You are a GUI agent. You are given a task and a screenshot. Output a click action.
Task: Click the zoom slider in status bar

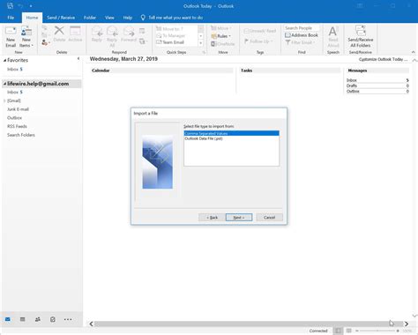tap(377, 331)
